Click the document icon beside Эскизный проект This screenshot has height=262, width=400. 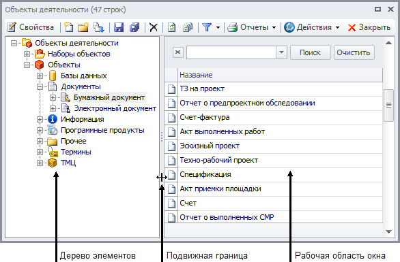pyautogui.click(x=171, y=146)
